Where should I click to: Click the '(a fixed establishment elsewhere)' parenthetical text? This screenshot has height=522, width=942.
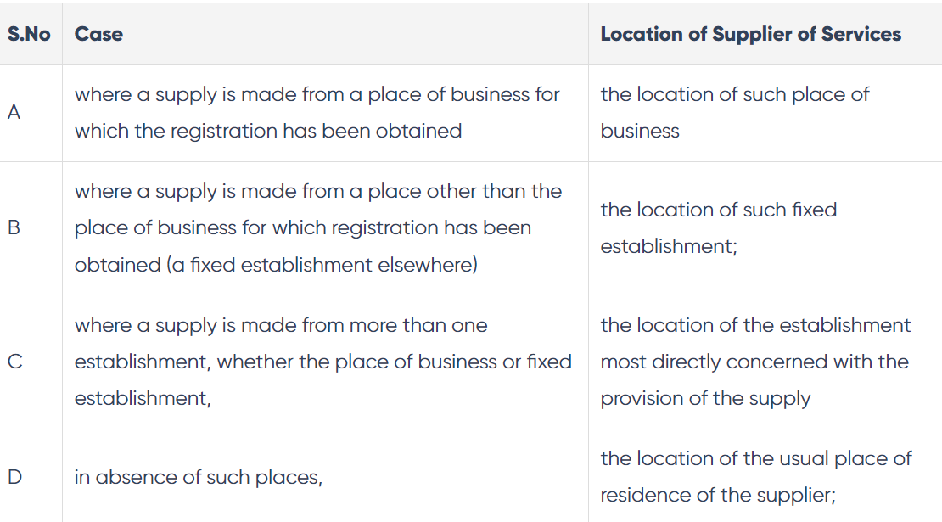click(x=276, y=265)
